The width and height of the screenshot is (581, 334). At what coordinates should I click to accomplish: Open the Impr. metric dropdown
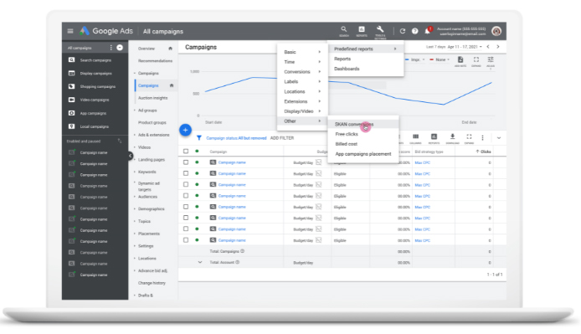pos(418,59)
